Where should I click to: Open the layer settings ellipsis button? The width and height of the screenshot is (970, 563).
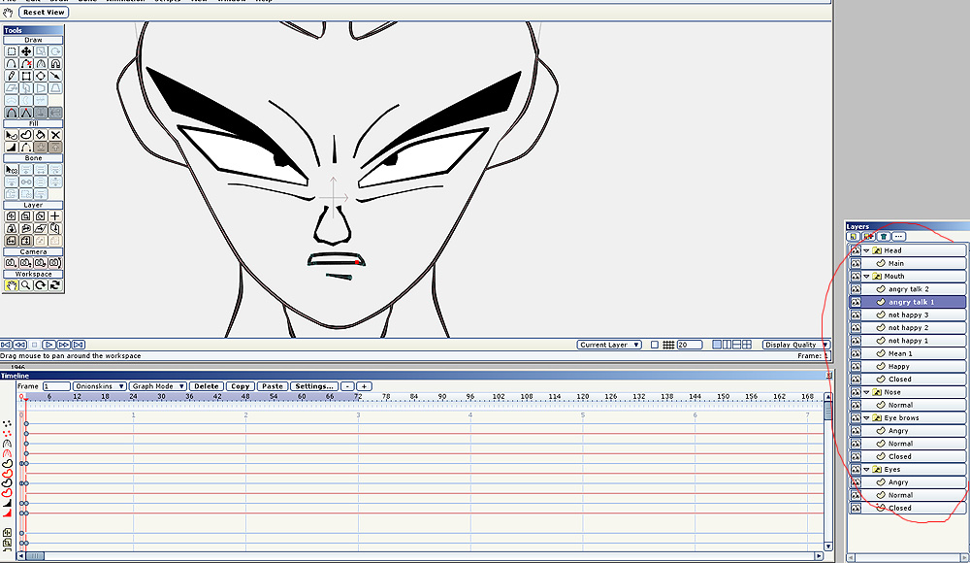click(x=899, y=237)
